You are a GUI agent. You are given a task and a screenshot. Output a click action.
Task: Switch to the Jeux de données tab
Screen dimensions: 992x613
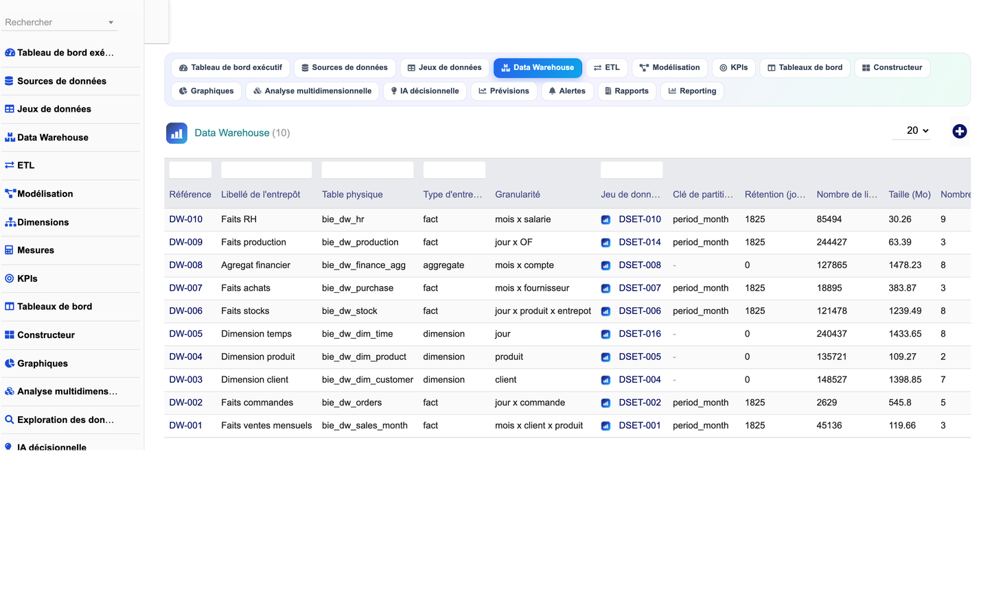(444, 68)
